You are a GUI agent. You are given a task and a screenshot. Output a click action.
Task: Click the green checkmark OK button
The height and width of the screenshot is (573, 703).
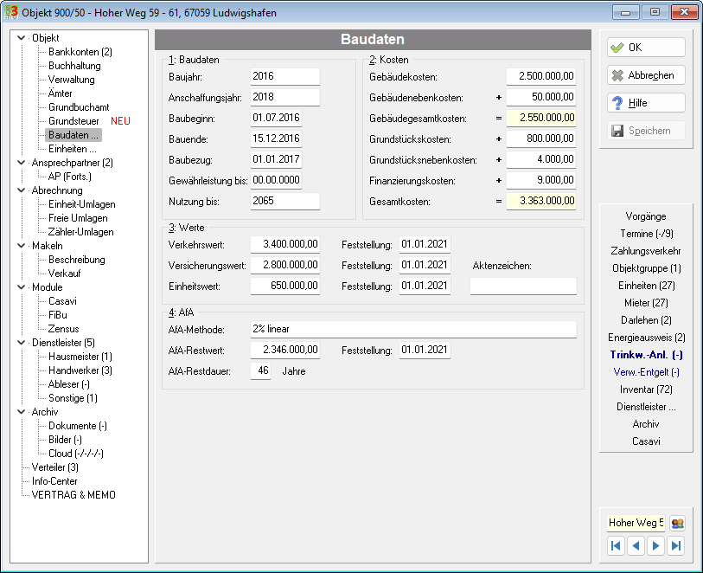(646, 48)
